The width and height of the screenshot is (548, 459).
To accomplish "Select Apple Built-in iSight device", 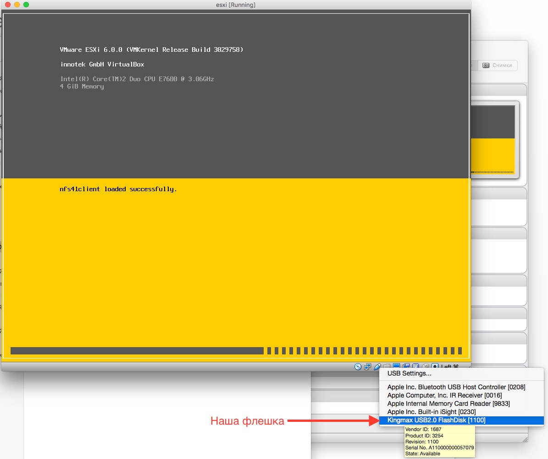I will [431, 412].
